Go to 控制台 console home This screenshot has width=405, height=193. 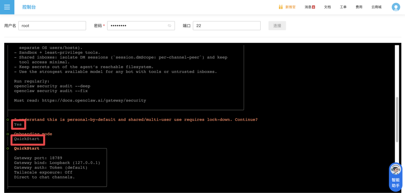click(29, 7)
